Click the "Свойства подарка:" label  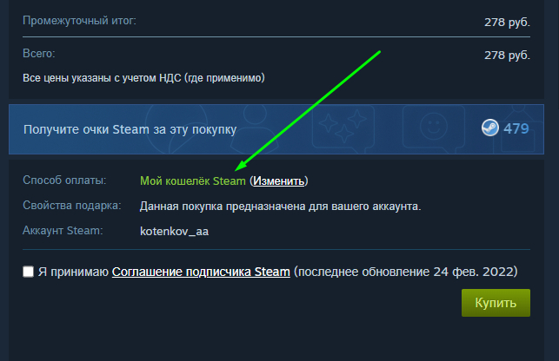72,206
